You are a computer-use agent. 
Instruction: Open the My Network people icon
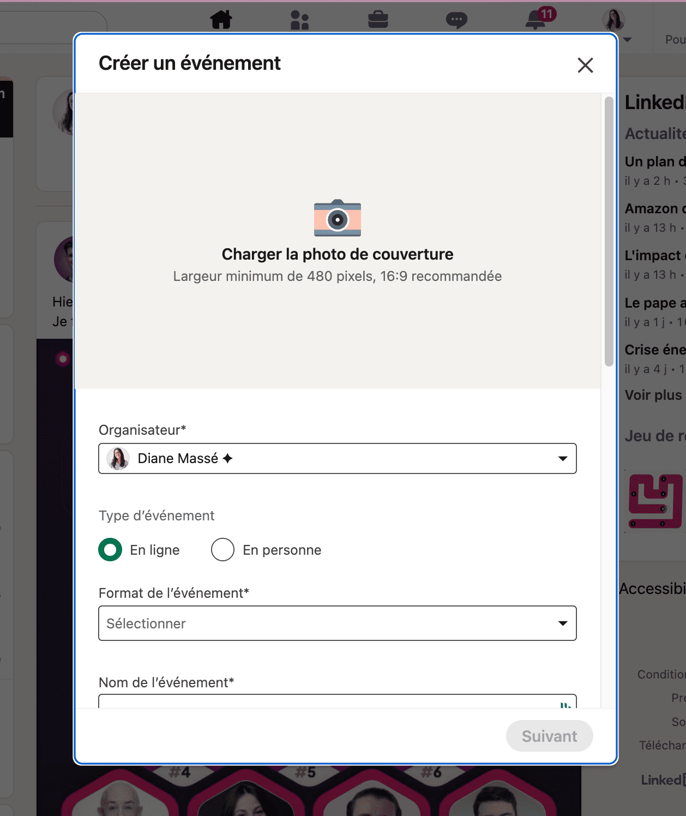(x=299, y=20)
